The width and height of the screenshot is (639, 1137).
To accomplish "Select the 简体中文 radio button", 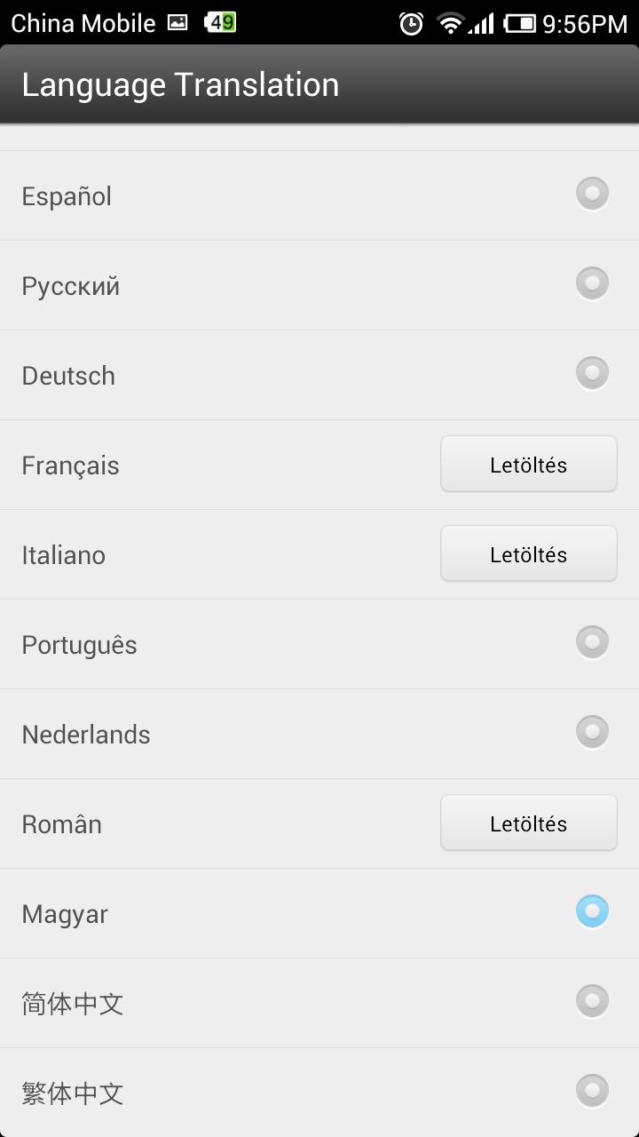I will coord(592,1001).
